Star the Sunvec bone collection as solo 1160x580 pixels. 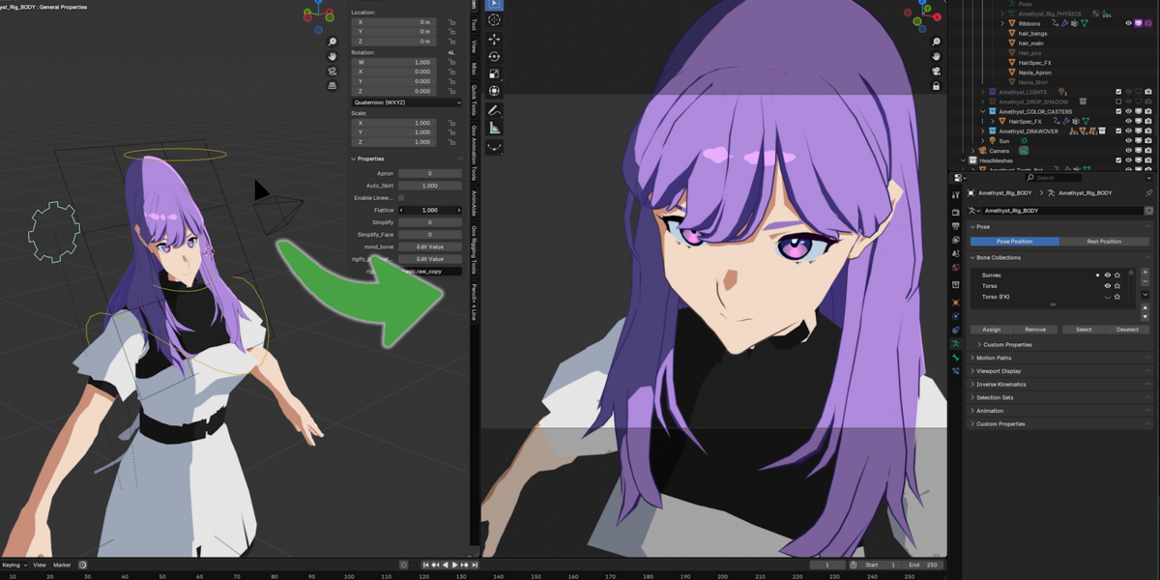[x=1118, y=275]
